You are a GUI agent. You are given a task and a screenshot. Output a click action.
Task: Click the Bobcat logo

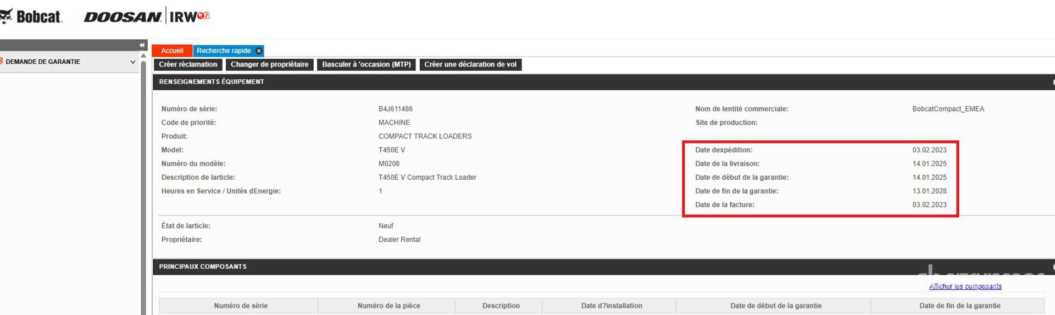[x=32, y=16]
